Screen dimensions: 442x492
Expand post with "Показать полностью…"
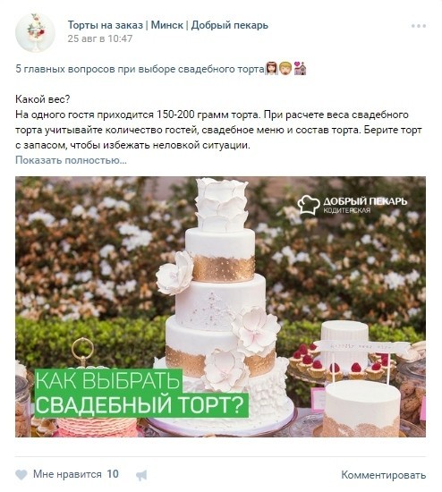tap(71, 160)
